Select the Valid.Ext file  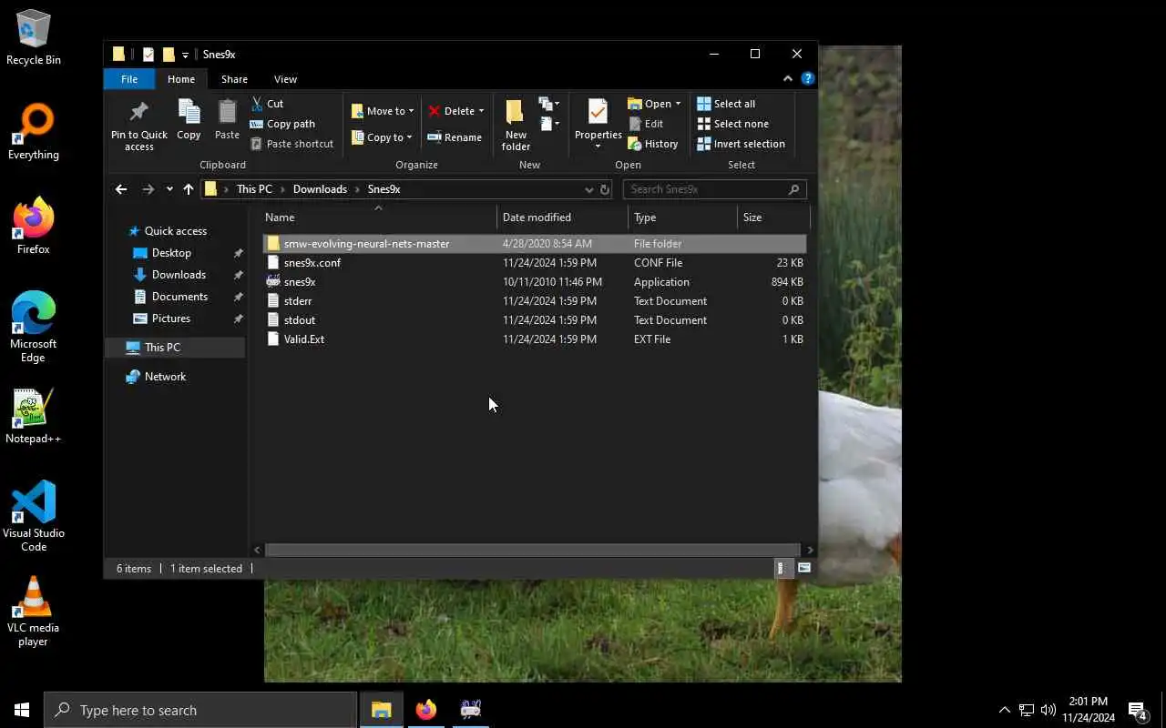click(535, 339)
